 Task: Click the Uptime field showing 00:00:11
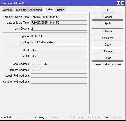59,36
